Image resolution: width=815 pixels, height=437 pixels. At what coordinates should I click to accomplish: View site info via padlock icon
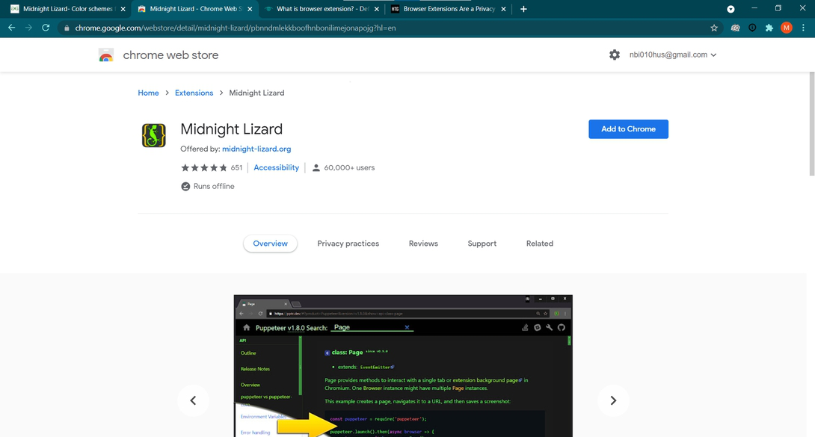[x=67, y=28]
